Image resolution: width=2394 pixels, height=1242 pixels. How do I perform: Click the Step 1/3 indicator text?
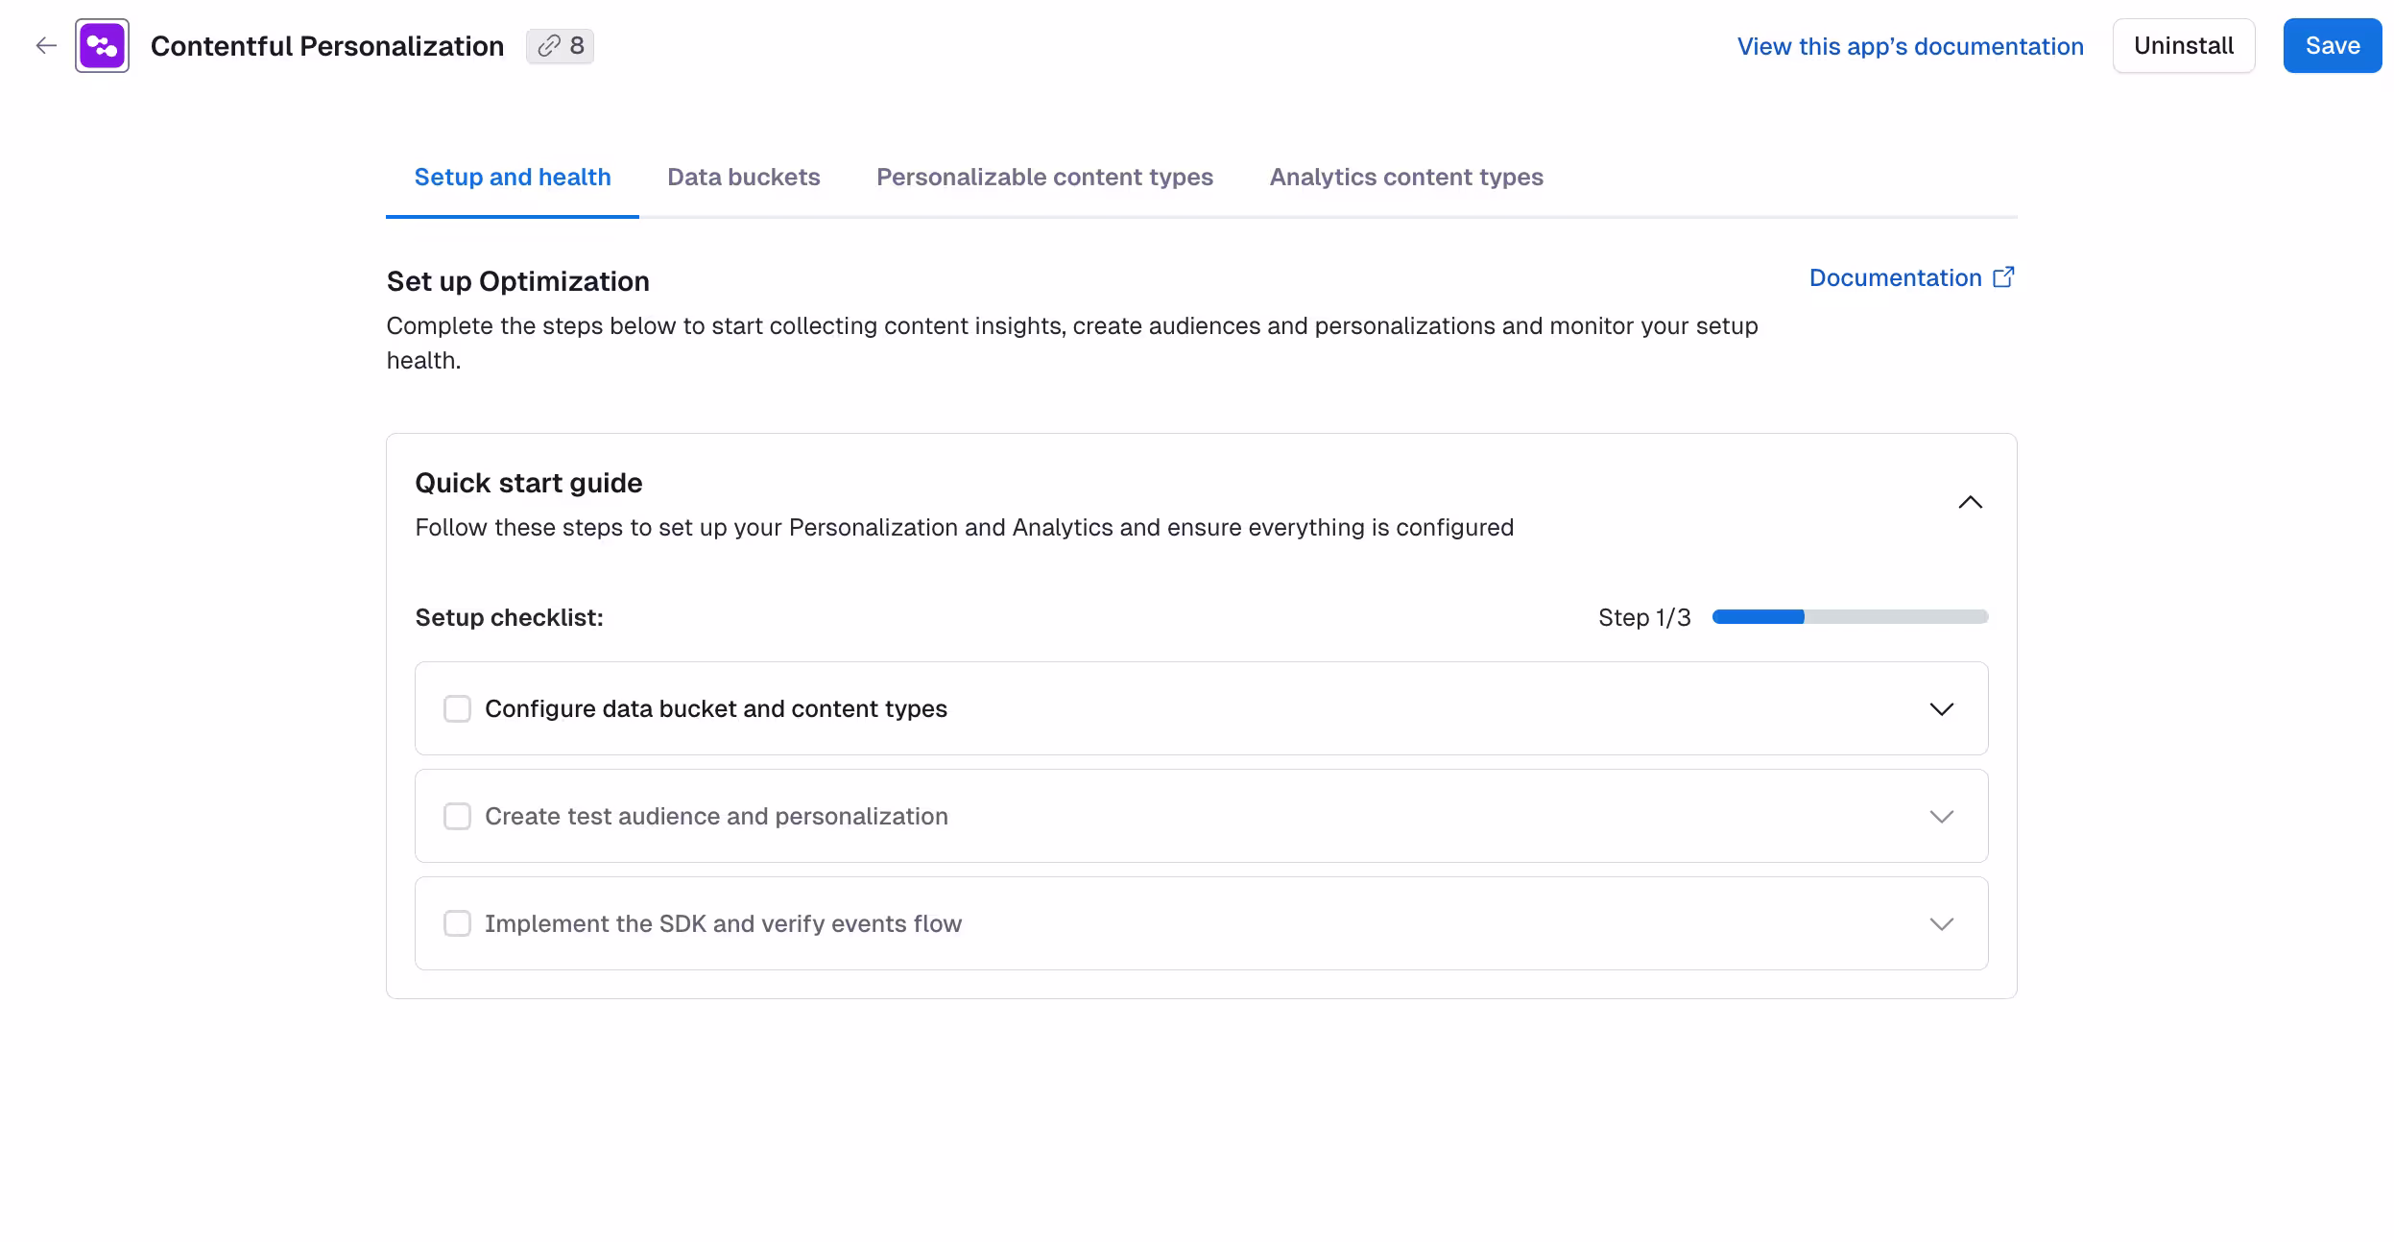1644,618
